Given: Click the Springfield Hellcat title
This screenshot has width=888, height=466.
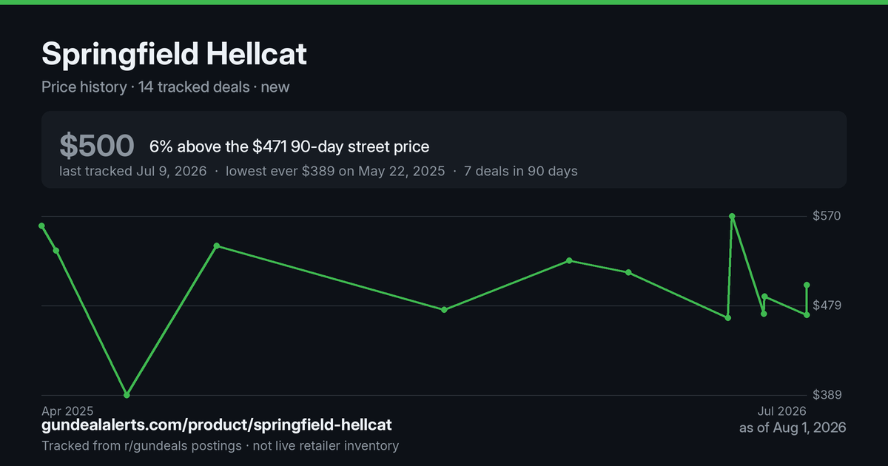Looking at the screenshot, I should pos(174,54).
